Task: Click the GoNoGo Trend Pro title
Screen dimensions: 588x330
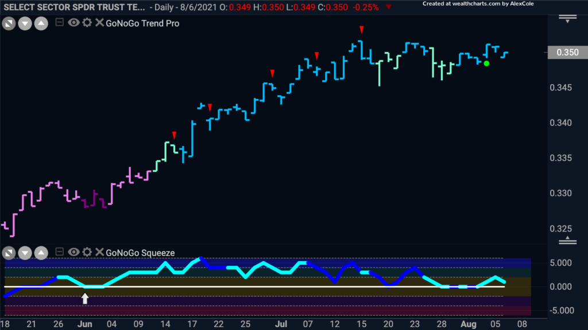Action: 142,23
